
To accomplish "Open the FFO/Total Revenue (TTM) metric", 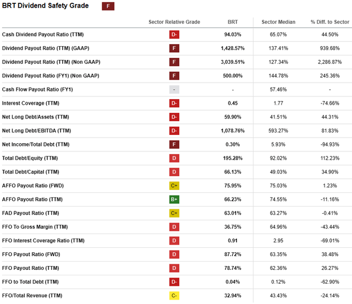I will pyautogui.click(x=32, y=295).
